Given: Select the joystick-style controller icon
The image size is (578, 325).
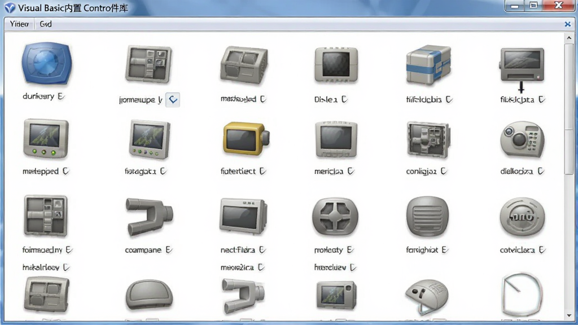Looking at the screenshot, I should coord(522,140).
